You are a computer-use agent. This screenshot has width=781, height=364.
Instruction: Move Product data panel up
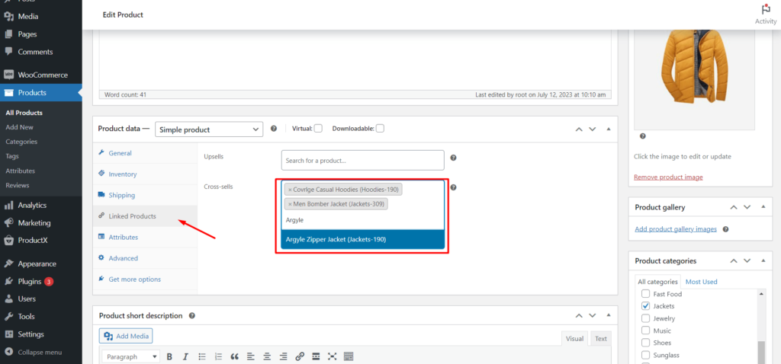pyautogui.click(x=579, y=129)
